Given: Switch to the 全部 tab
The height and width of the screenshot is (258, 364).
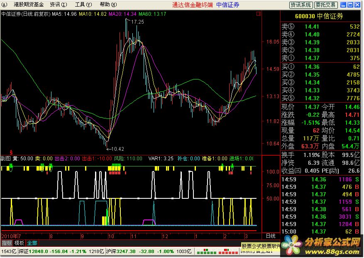Looking at the screenshot, I should click(32, 243).
